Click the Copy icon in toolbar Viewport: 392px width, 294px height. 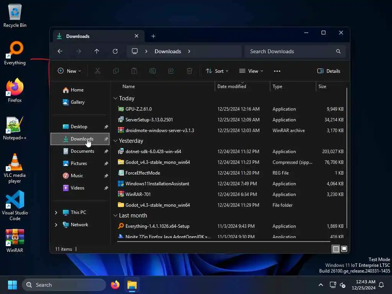116,71
